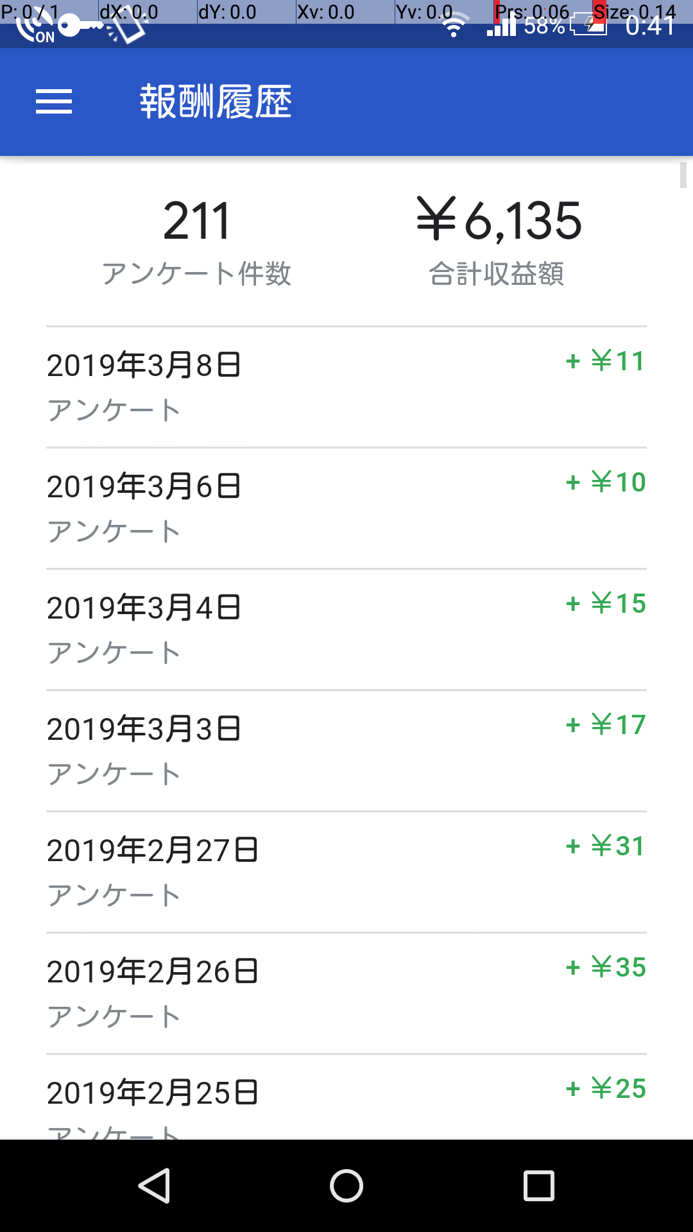Tap the Wi-Fi status icon
This screenshot has width=693, height=1232.
coord(454,27)
